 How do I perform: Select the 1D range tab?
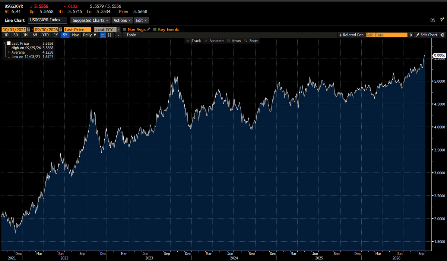(6, 35)
